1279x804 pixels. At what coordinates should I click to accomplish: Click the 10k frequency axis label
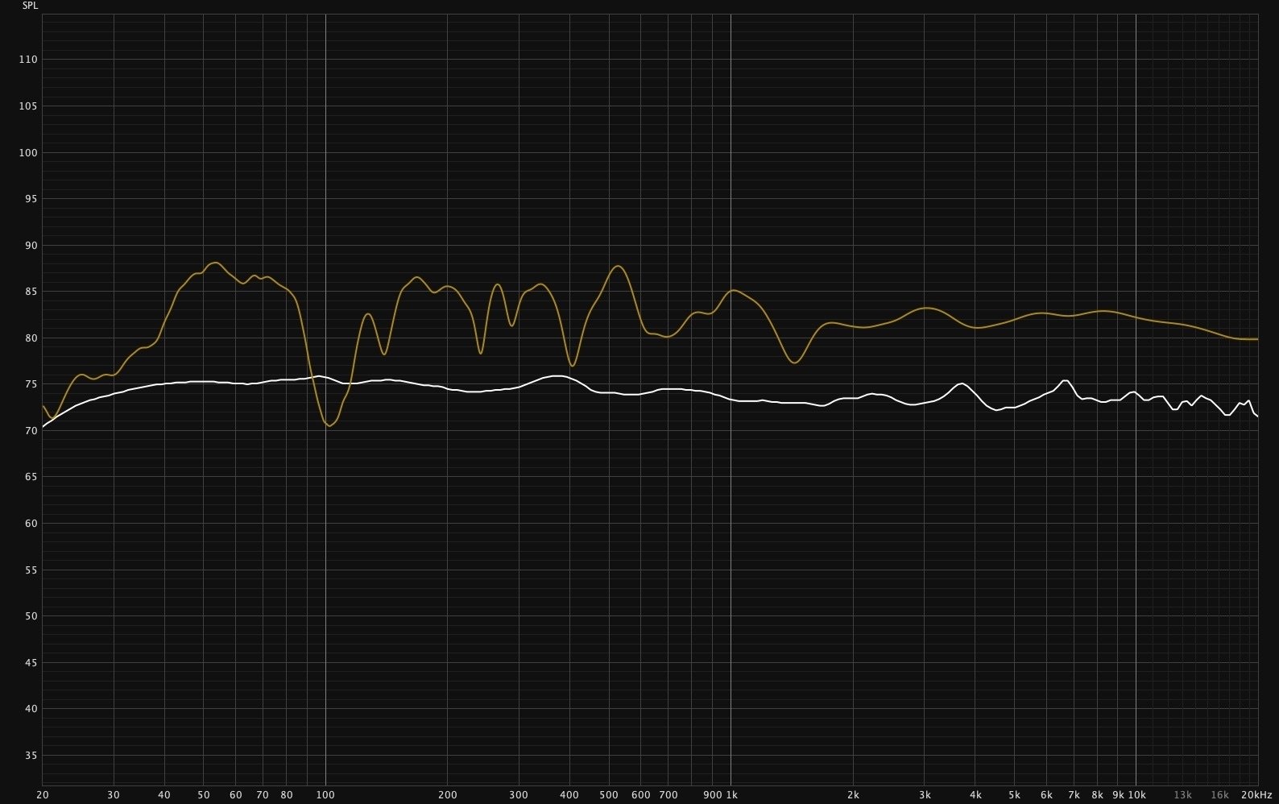tap(1136, 795)
